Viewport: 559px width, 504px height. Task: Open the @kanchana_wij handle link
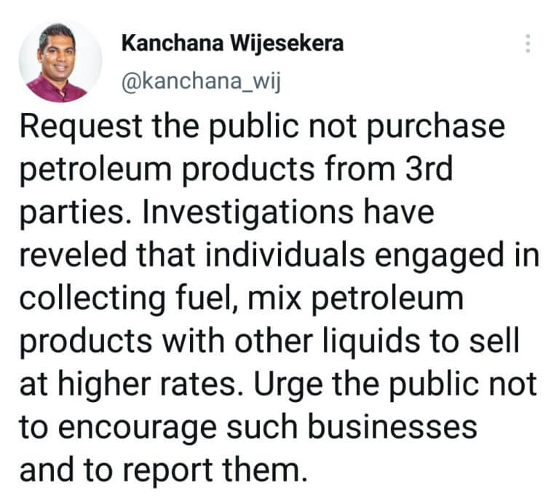pos(202,82)
